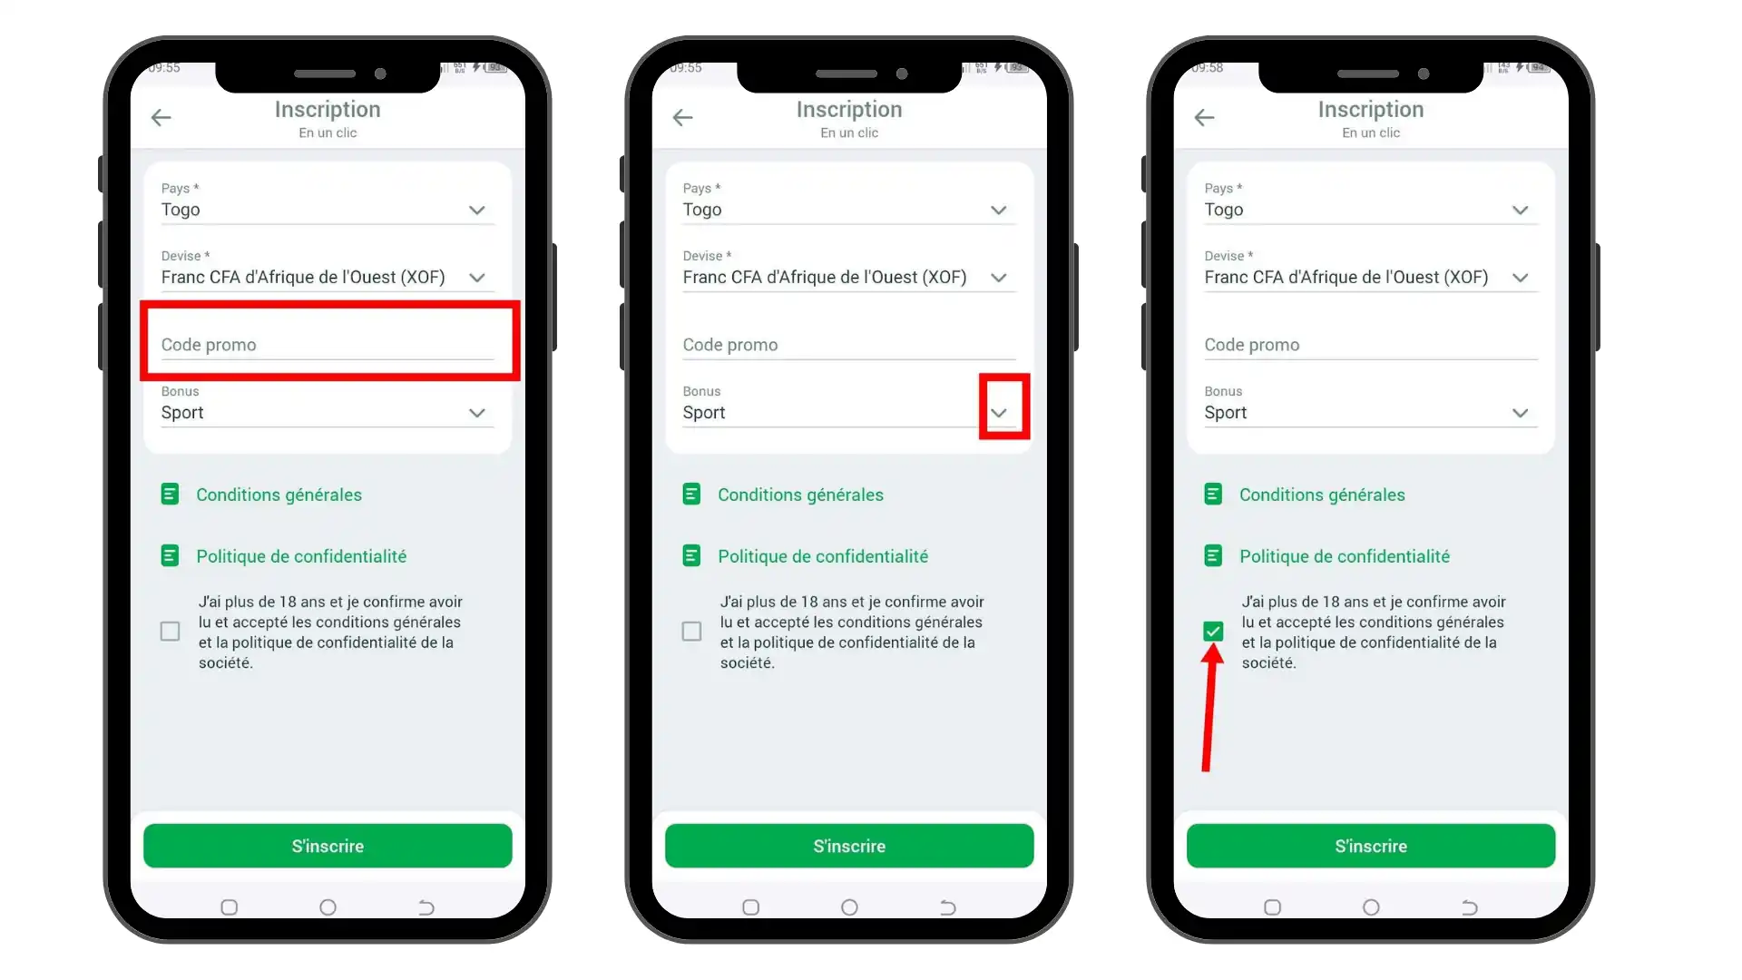
Task: Click the back arrow on third screen
Action: click(1204, 117)
